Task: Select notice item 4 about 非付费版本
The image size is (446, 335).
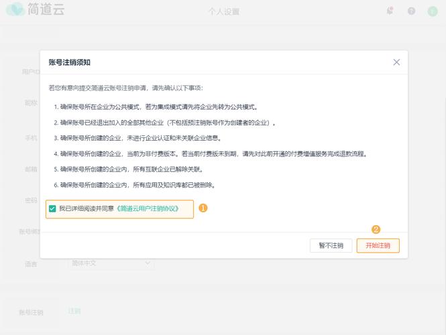Action: pyautogui.click(x=211, y=154)
